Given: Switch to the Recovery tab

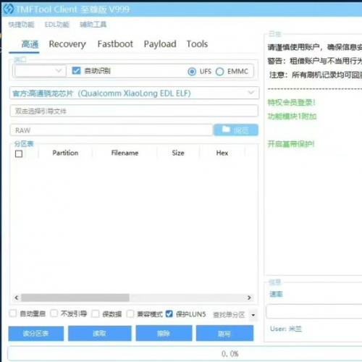Looking at the screenshot, I should pos(67,44).
